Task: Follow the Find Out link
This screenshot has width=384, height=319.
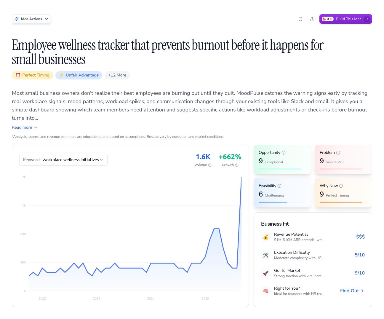Action: [351, 291]
